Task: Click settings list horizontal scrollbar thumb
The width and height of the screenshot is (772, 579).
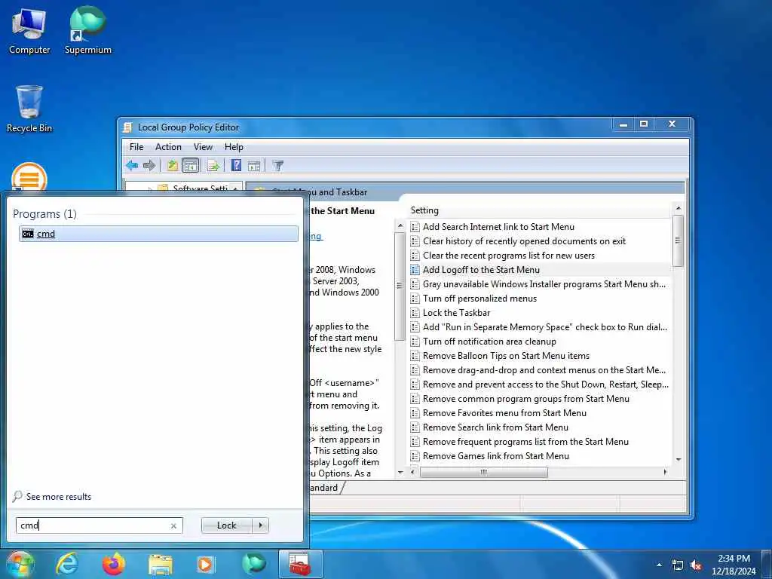Action: [x=483, y=472]
